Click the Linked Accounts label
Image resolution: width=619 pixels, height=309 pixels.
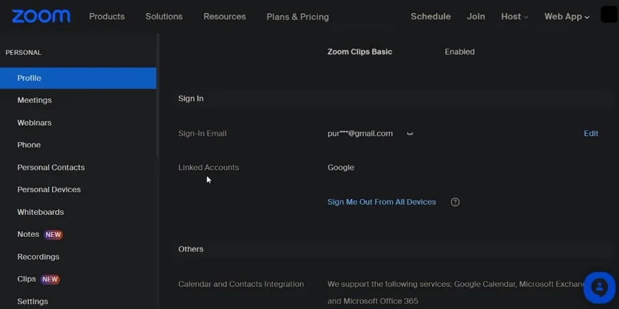[x=208, y=168]
